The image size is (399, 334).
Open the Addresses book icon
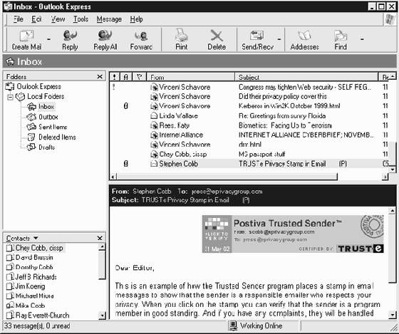(x=305, y=36)
